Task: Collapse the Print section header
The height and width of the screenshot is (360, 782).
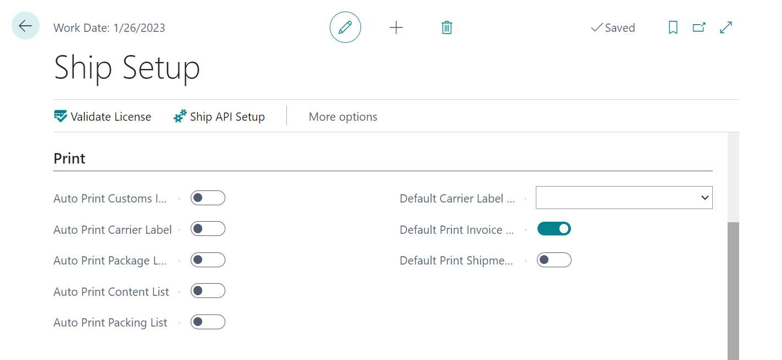Action: point(69,159)
